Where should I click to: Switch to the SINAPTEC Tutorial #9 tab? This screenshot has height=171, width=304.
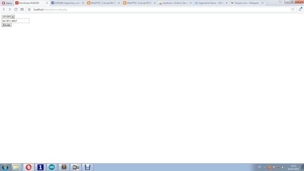click(139, 3)
